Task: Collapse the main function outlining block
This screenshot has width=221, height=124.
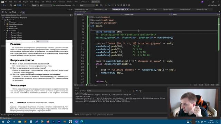Action: 89,26
